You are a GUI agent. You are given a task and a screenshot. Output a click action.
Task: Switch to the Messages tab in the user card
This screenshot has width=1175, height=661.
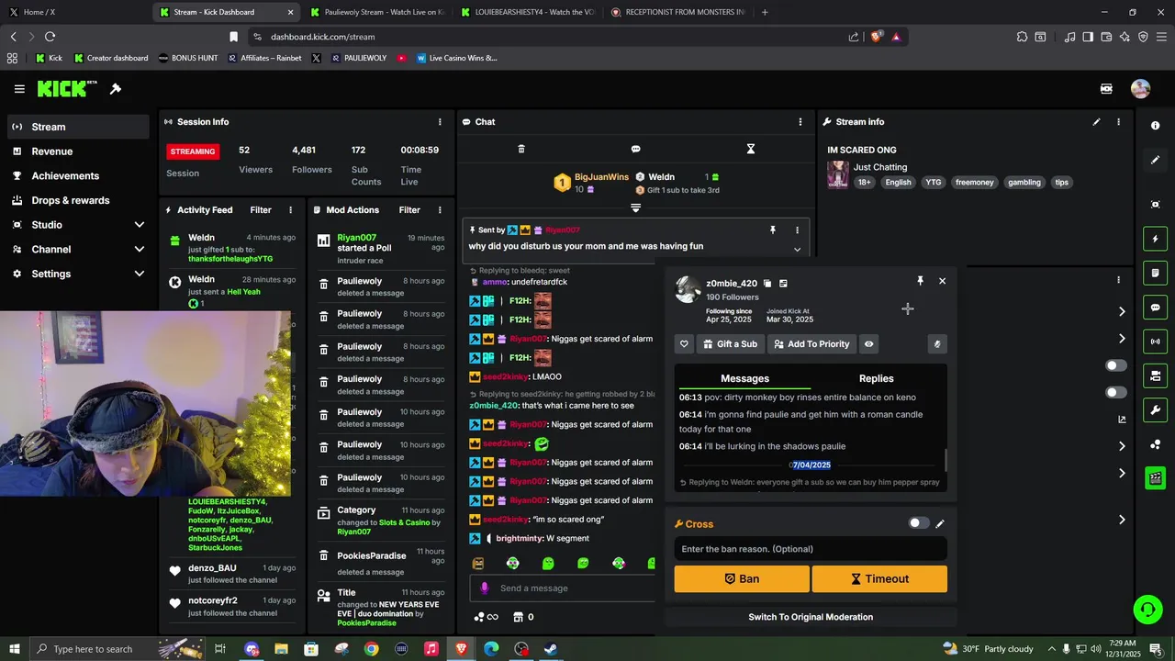coord(744,378)
